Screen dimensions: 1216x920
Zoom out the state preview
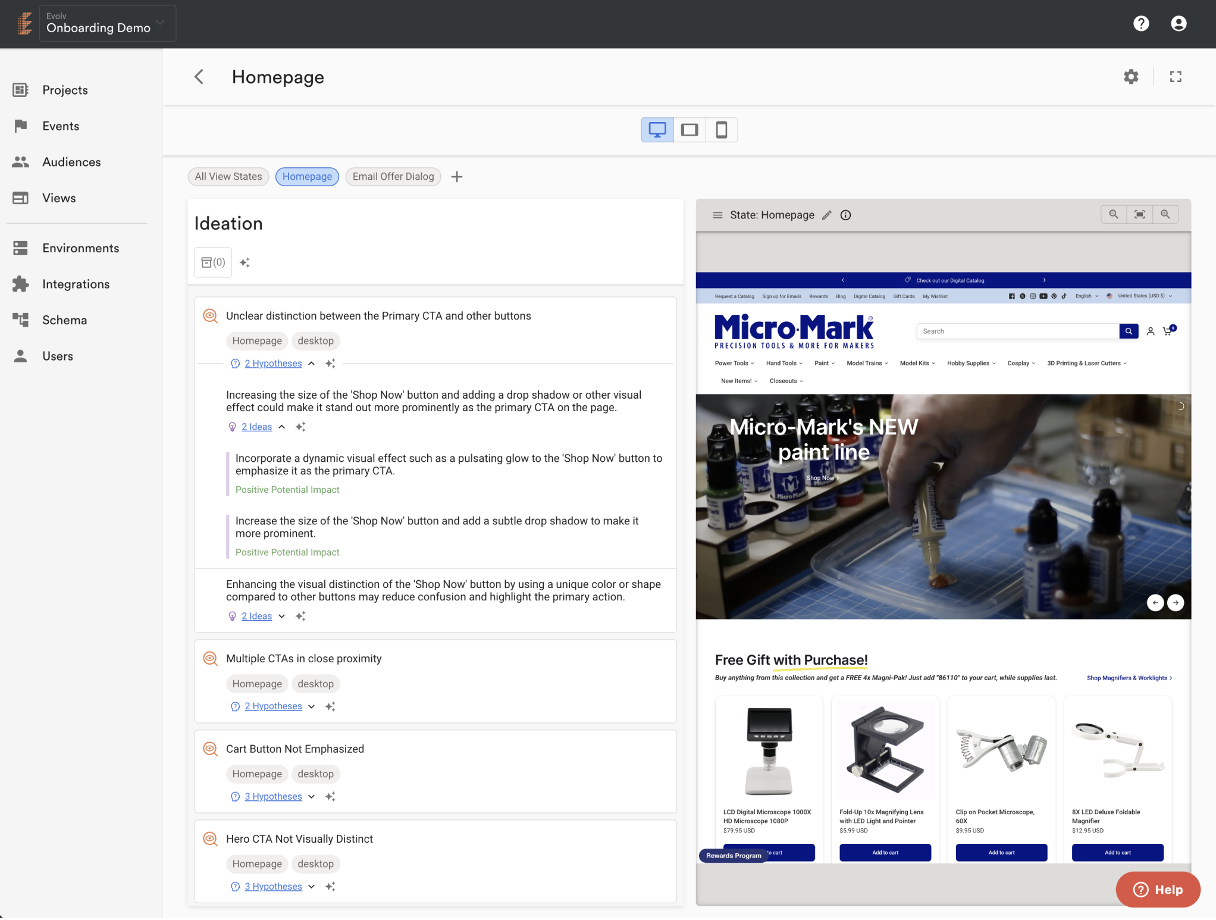point(1113,214)
